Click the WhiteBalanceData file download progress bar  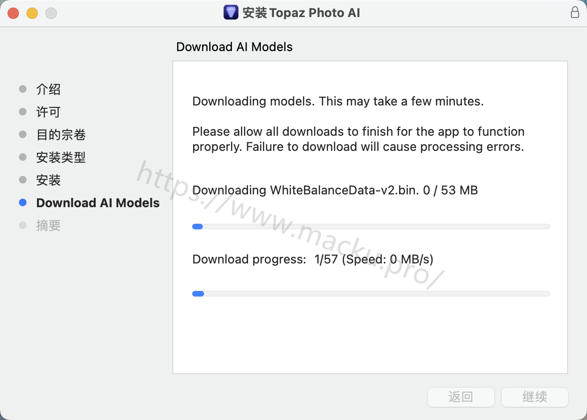371,227
